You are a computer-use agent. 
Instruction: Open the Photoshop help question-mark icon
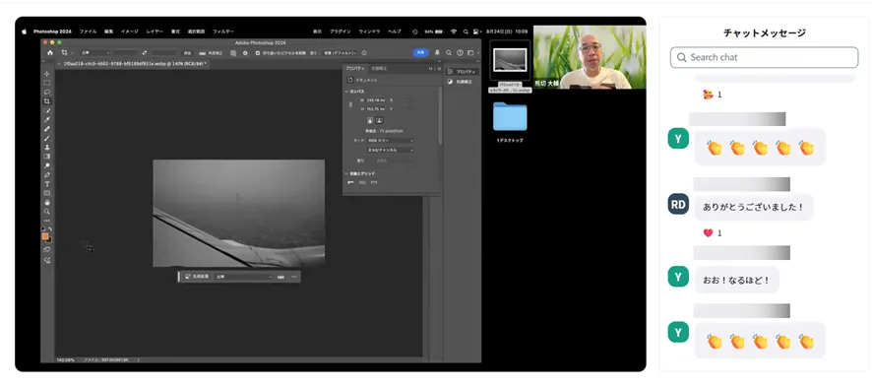460,53
